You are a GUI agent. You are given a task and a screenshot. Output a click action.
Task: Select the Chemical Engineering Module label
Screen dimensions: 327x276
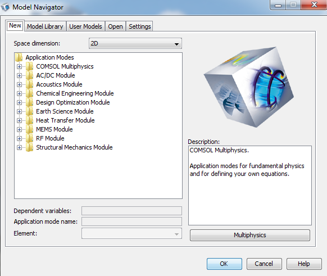[x=75, y=93]
